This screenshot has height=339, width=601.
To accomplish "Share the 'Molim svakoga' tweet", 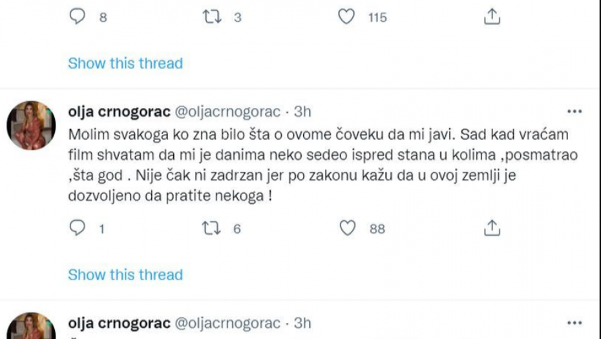I will pos(492,229).
